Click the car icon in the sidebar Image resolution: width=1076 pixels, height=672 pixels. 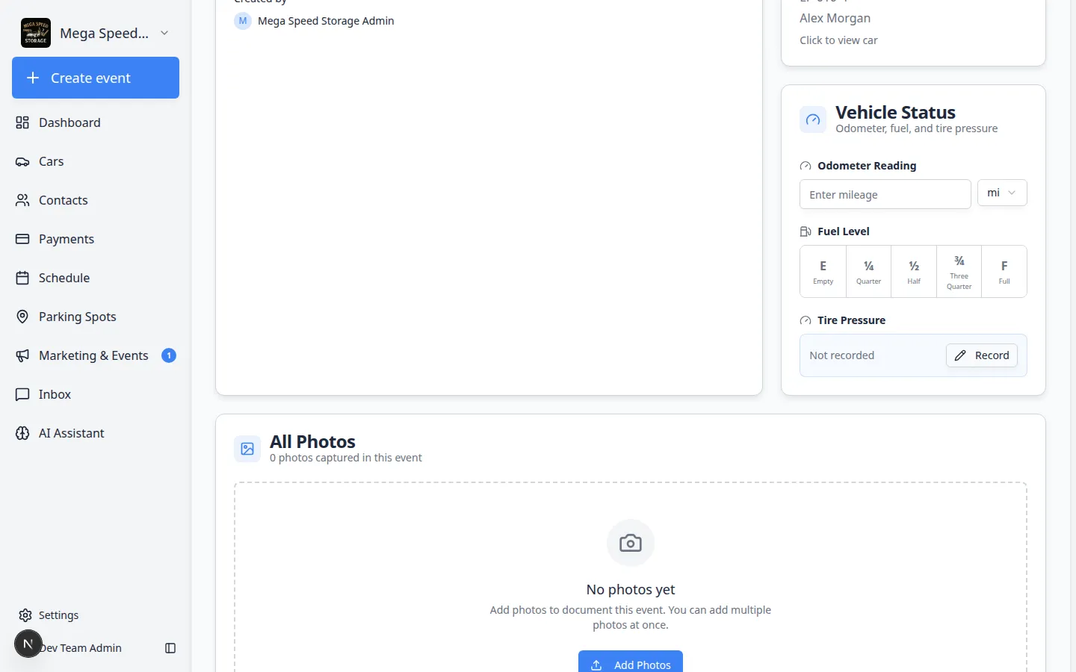pyautogui.click(x=22, y=161)
